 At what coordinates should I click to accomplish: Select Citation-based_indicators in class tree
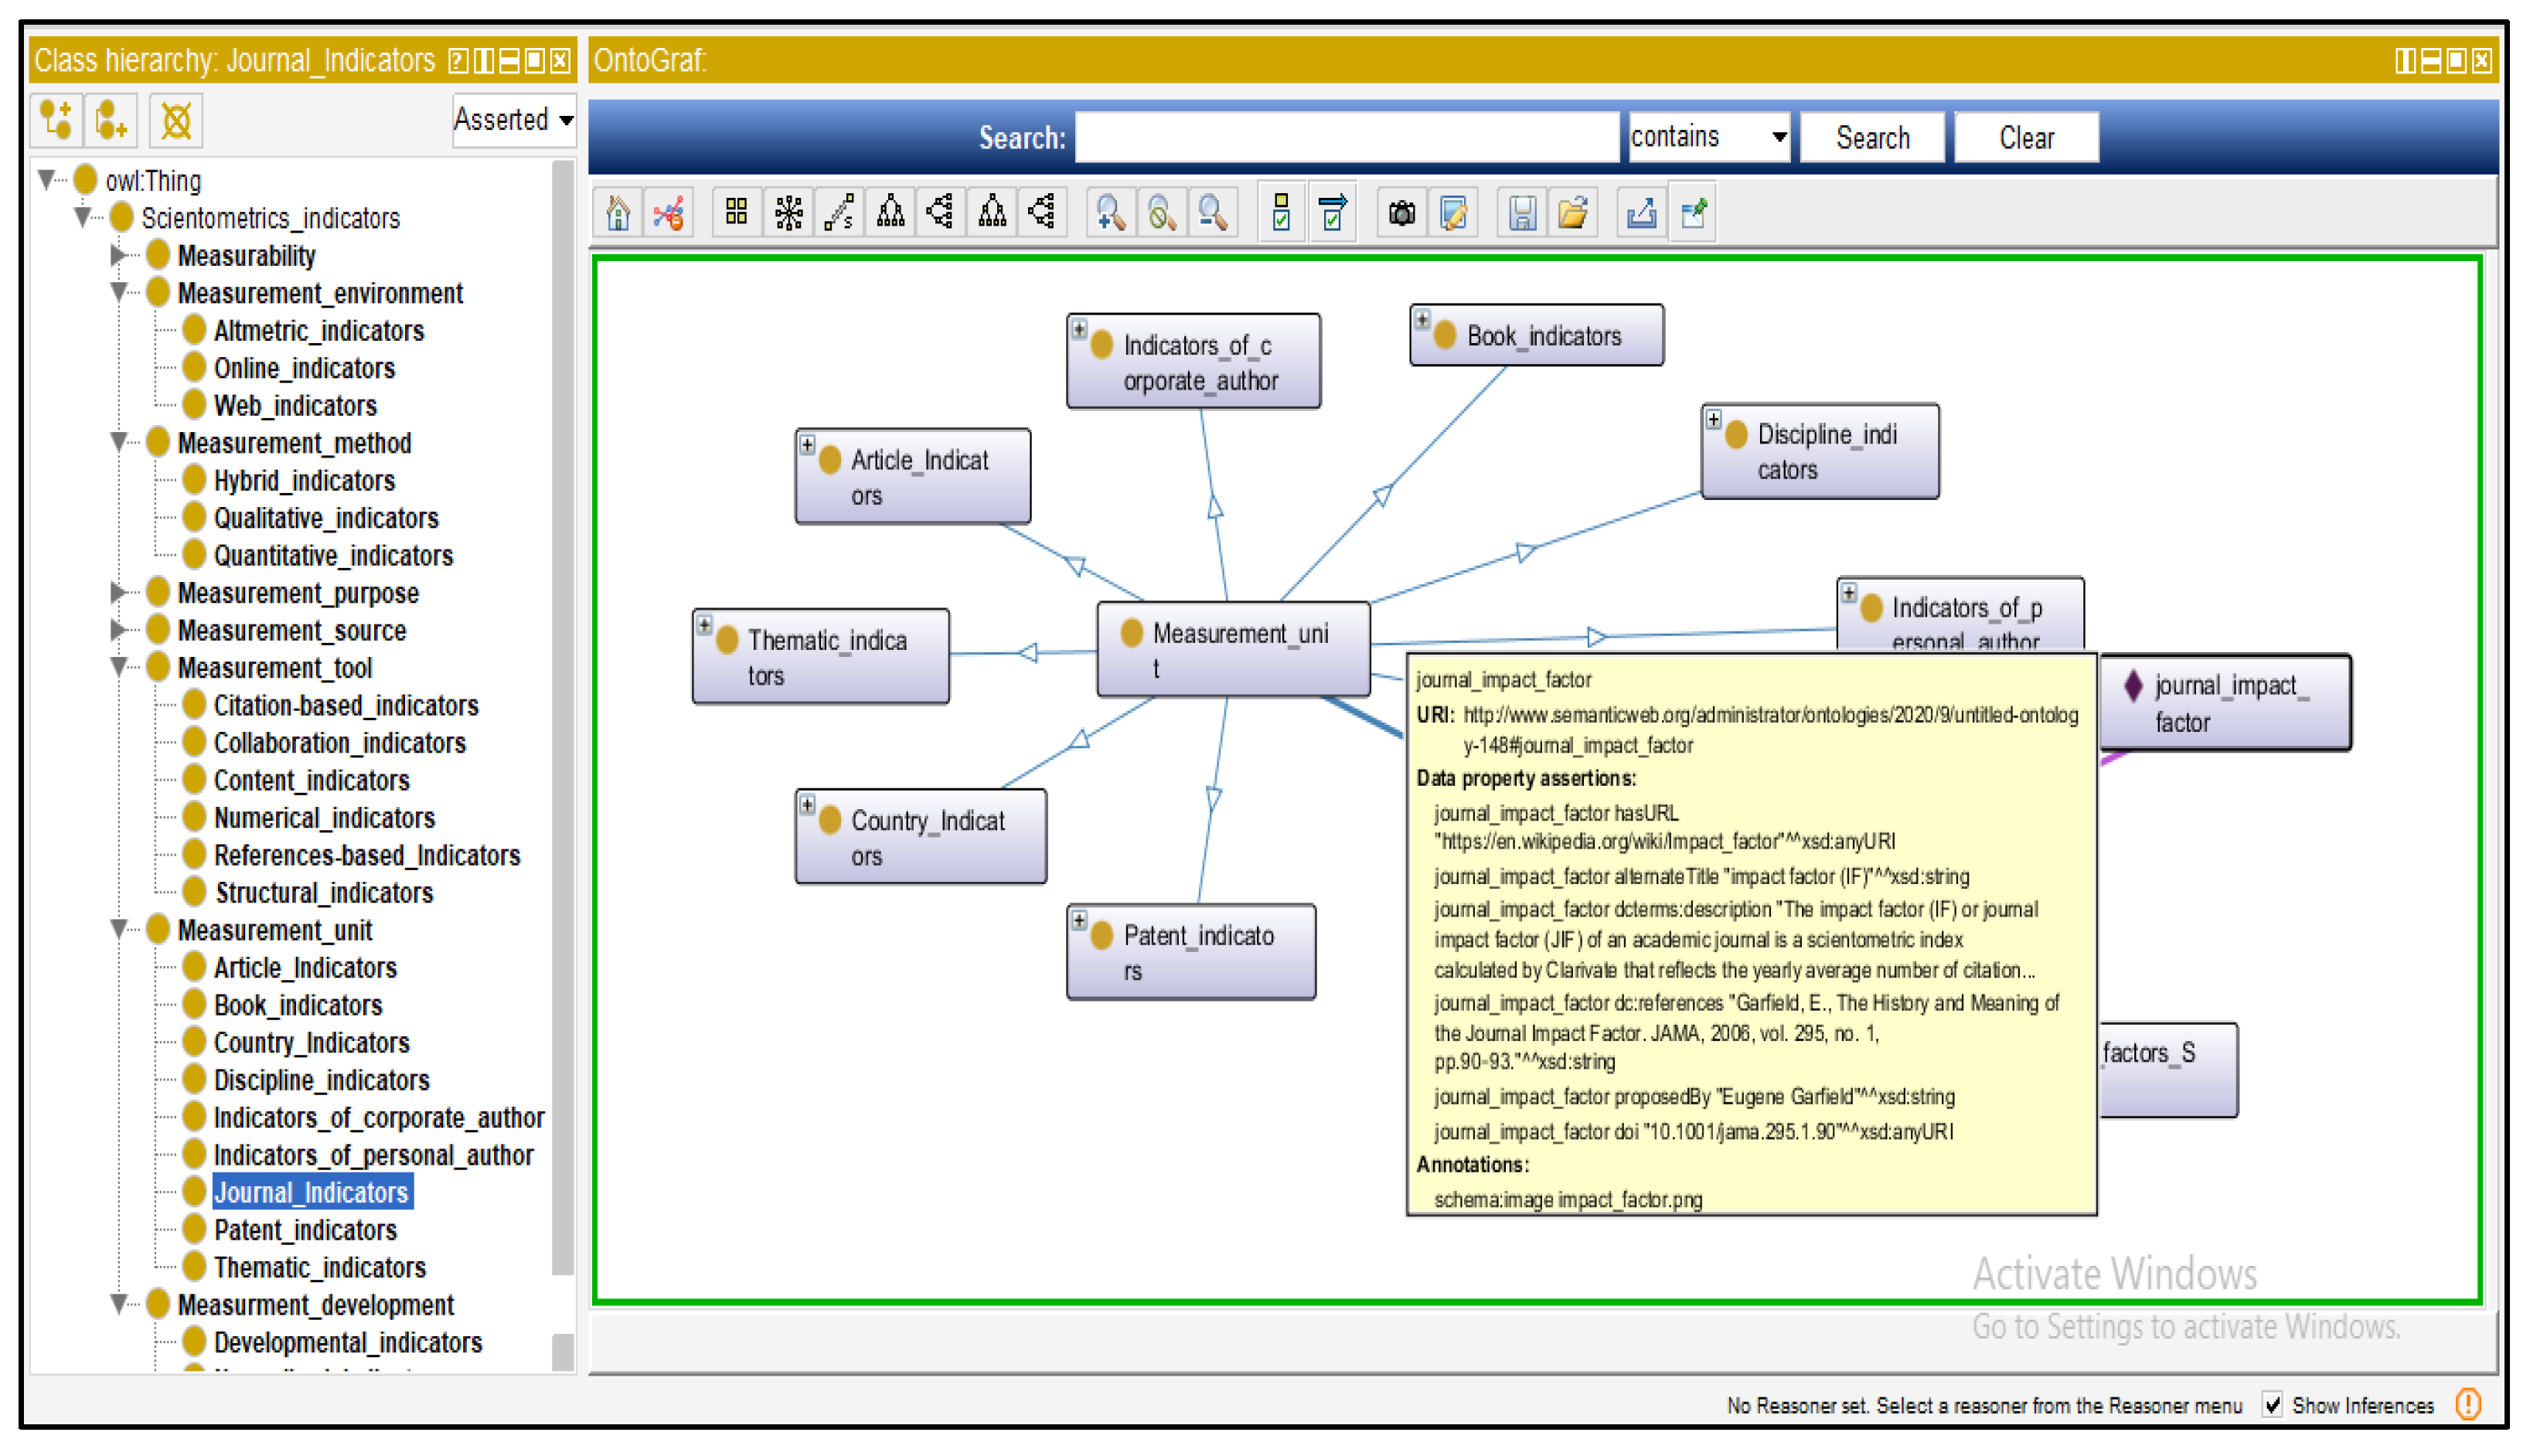[x=345, y=706]
